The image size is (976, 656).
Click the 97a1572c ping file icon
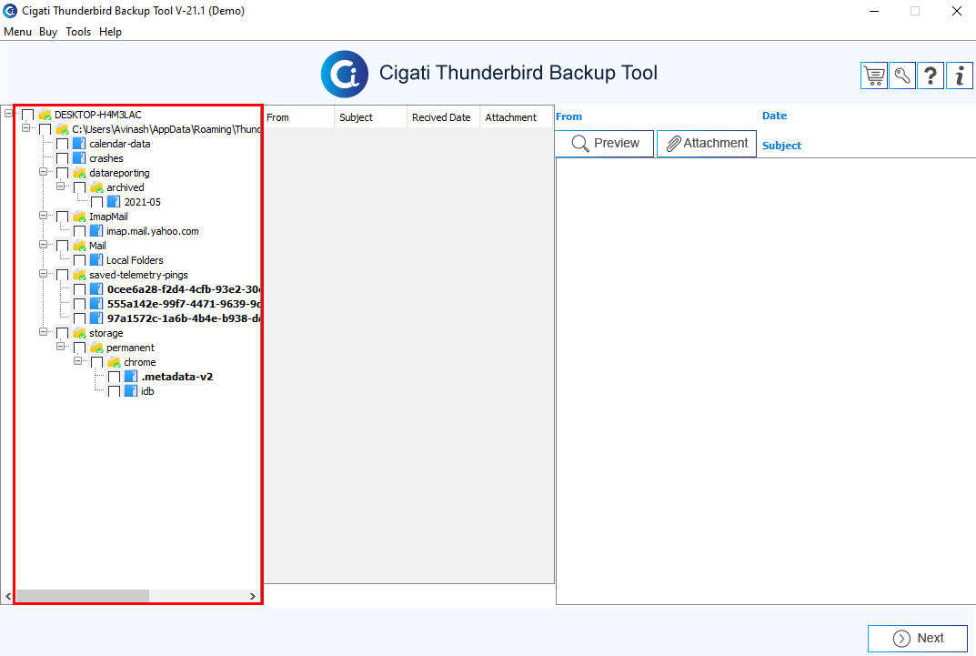tap(96, 318)
